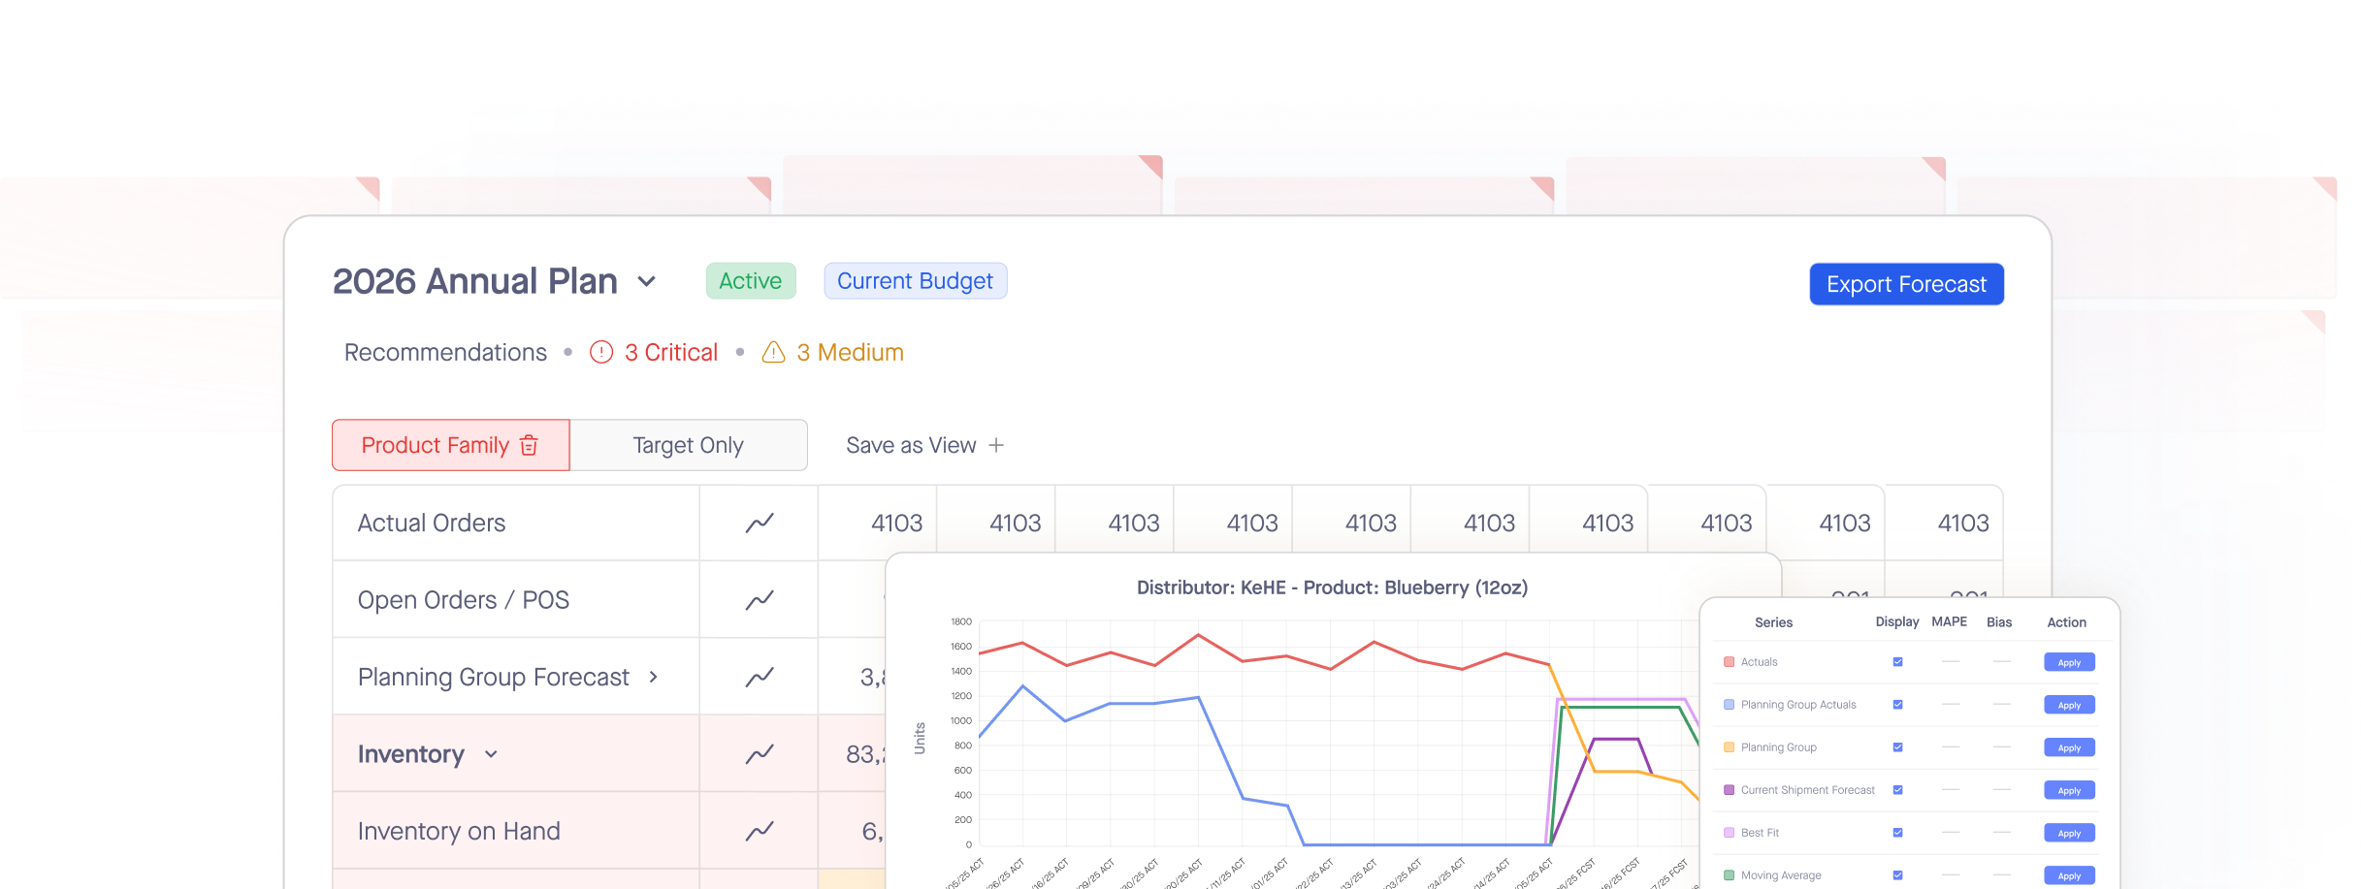This screenshot has width=2361, height=889.
Task: Click the Display column header
Action: tap(1897, 622)
